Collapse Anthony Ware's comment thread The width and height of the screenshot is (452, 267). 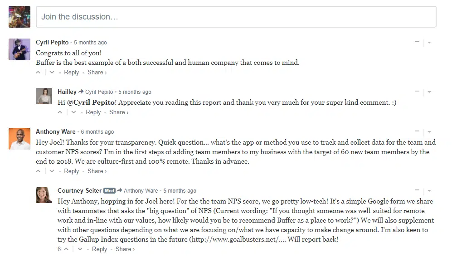point(417,131)
